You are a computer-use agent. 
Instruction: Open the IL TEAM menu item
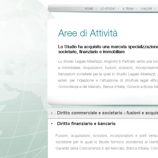128,9
